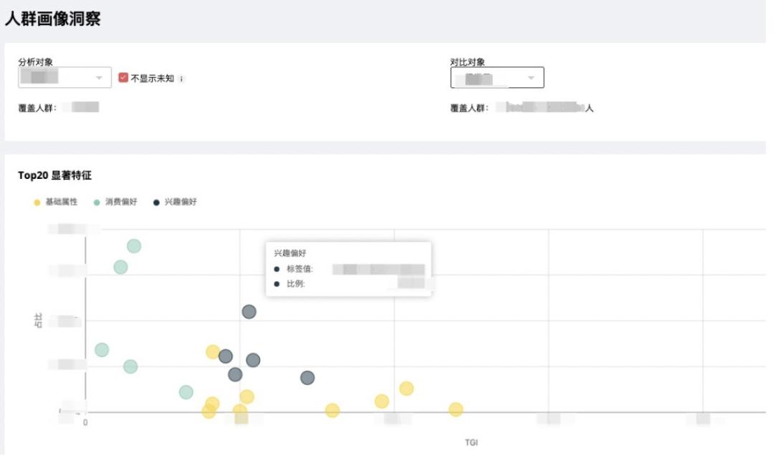Select the topmost green 消费偏好 data point

click(134, 246)
